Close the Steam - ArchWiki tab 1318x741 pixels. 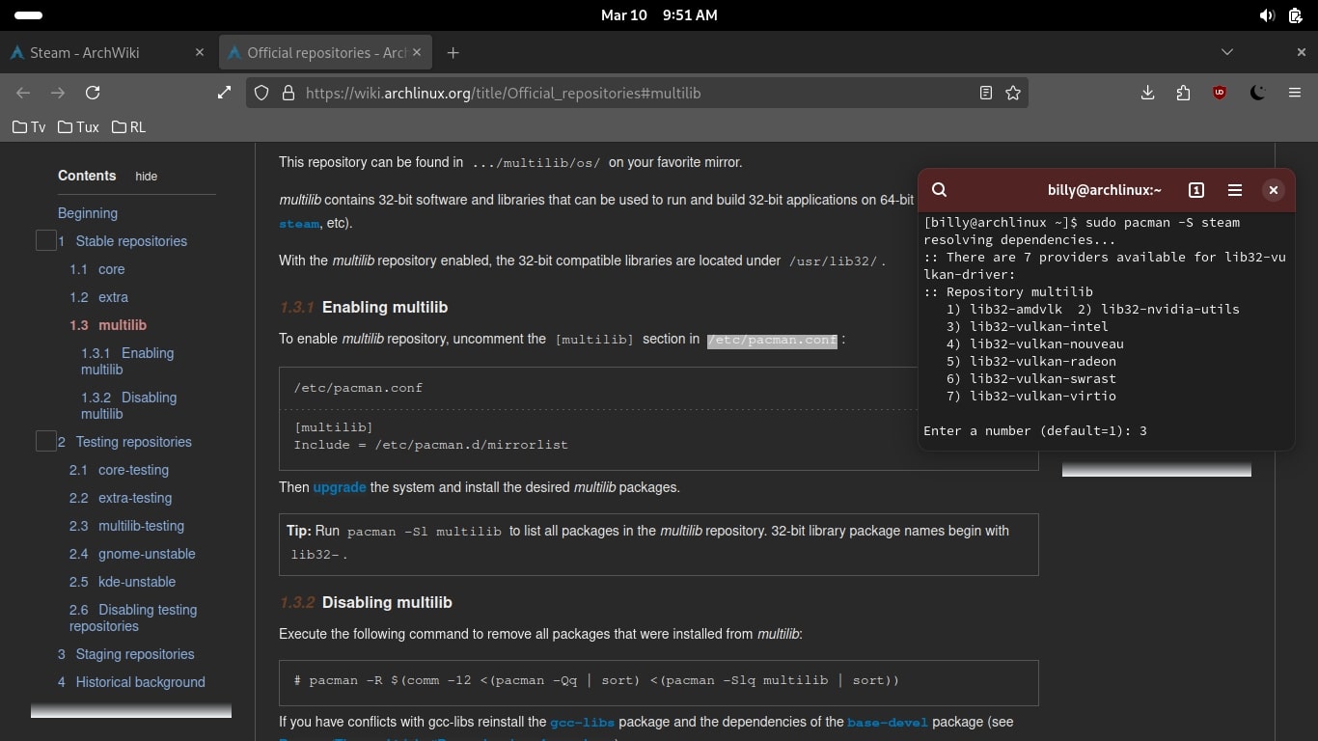click(x=200, y=52)
